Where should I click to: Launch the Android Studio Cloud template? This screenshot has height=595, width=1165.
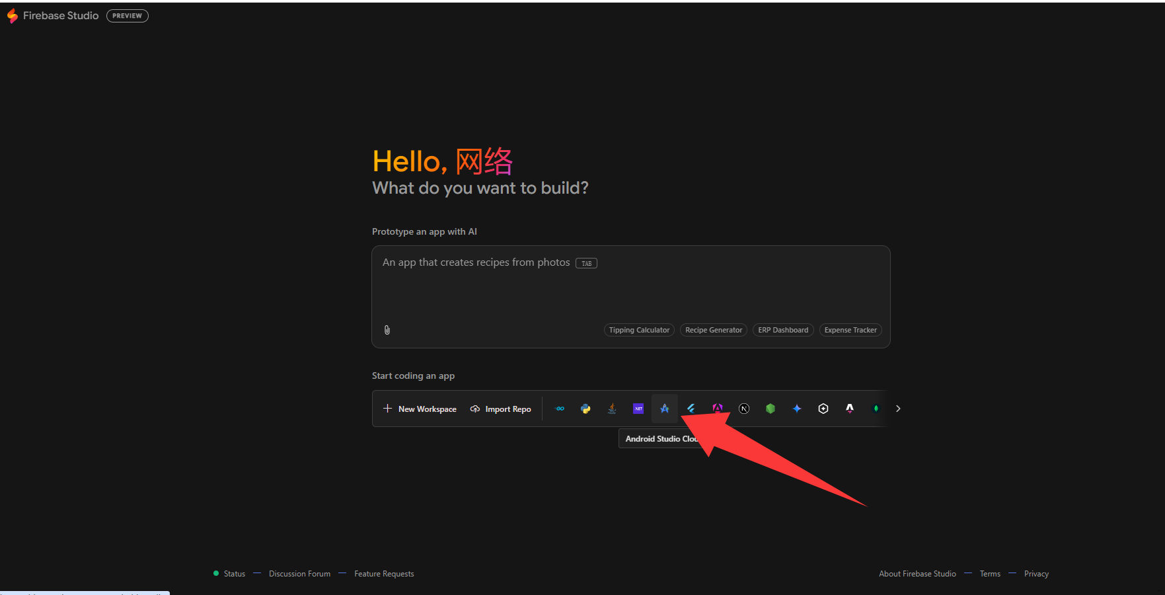pos(665,409)
